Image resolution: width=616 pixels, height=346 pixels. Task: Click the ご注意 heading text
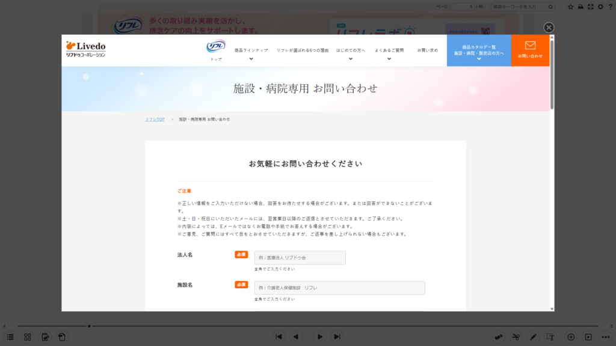click(184, 191)
